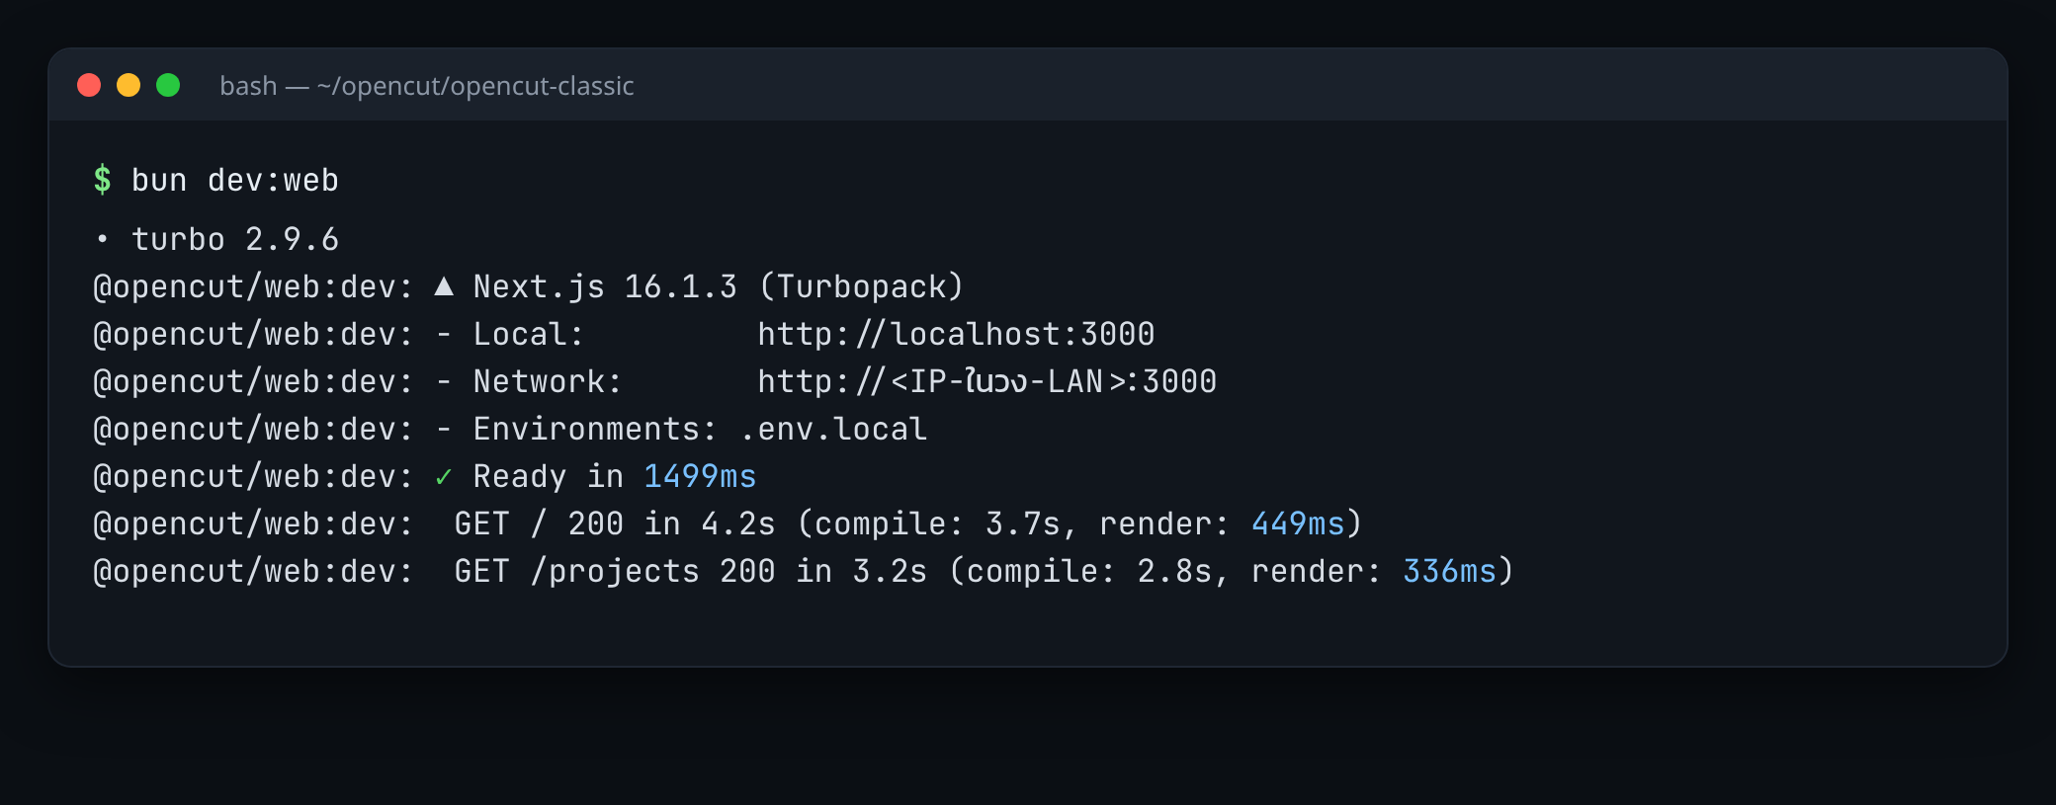Viewport: 2056px width, 805px height.
Task: Click the yellow minimize window button
Action: (x=128, y=85)
